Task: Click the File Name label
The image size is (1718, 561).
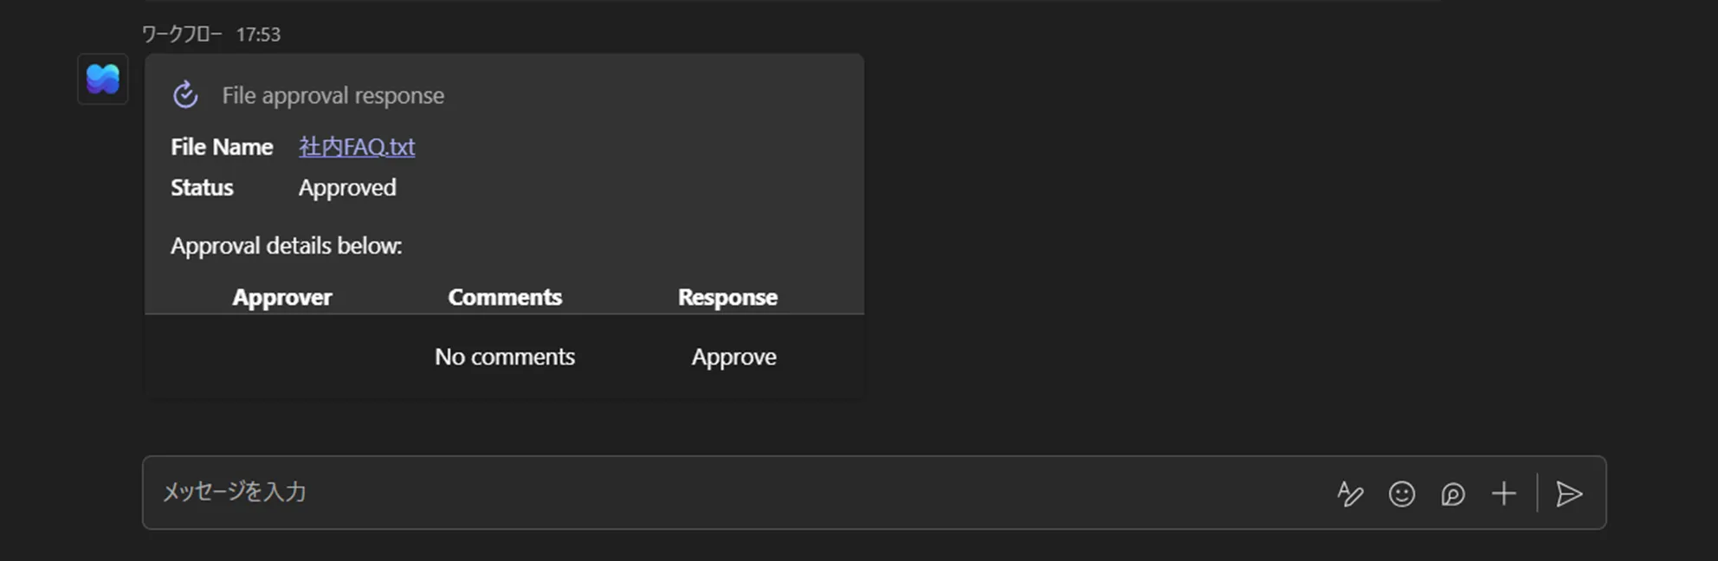Action: (x=222, y=146)
